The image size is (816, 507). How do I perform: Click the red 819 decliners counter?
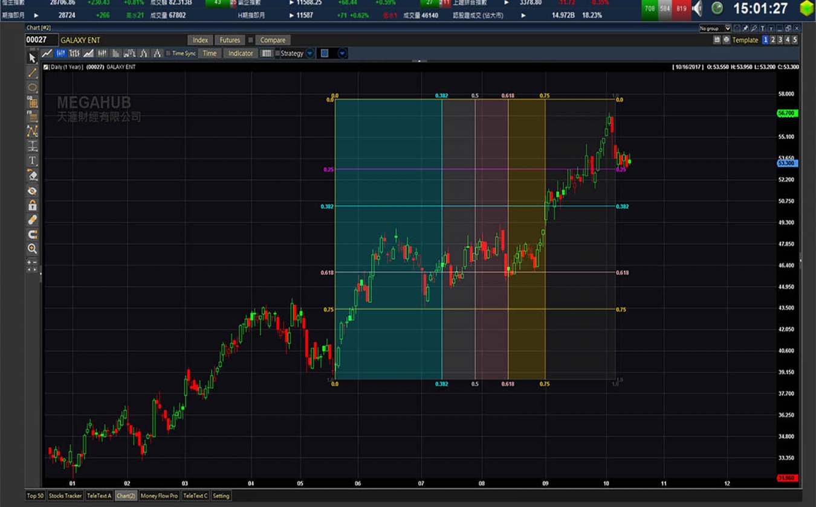[x=682, y=8]
